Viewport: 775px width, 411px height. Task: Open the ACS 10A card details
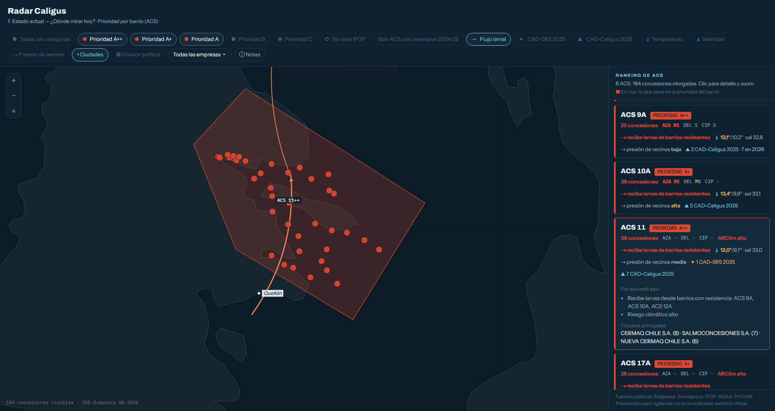point(692,188)
